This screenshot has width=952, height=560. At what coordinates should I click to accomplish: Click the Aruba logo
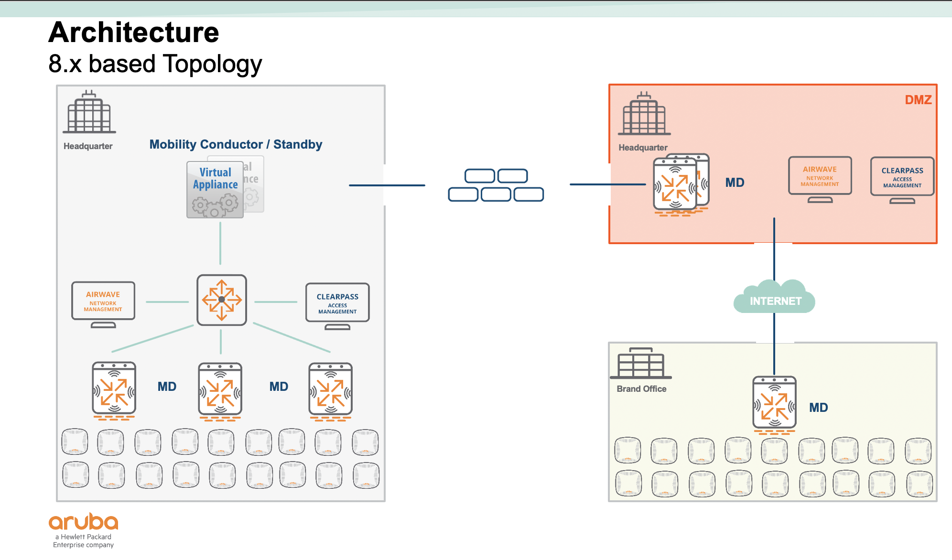coord(84,522)
